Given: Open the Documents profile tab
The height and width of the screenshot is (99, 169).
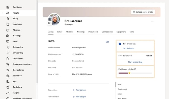Looking at the screenshot, I should (x=93, y=32).
